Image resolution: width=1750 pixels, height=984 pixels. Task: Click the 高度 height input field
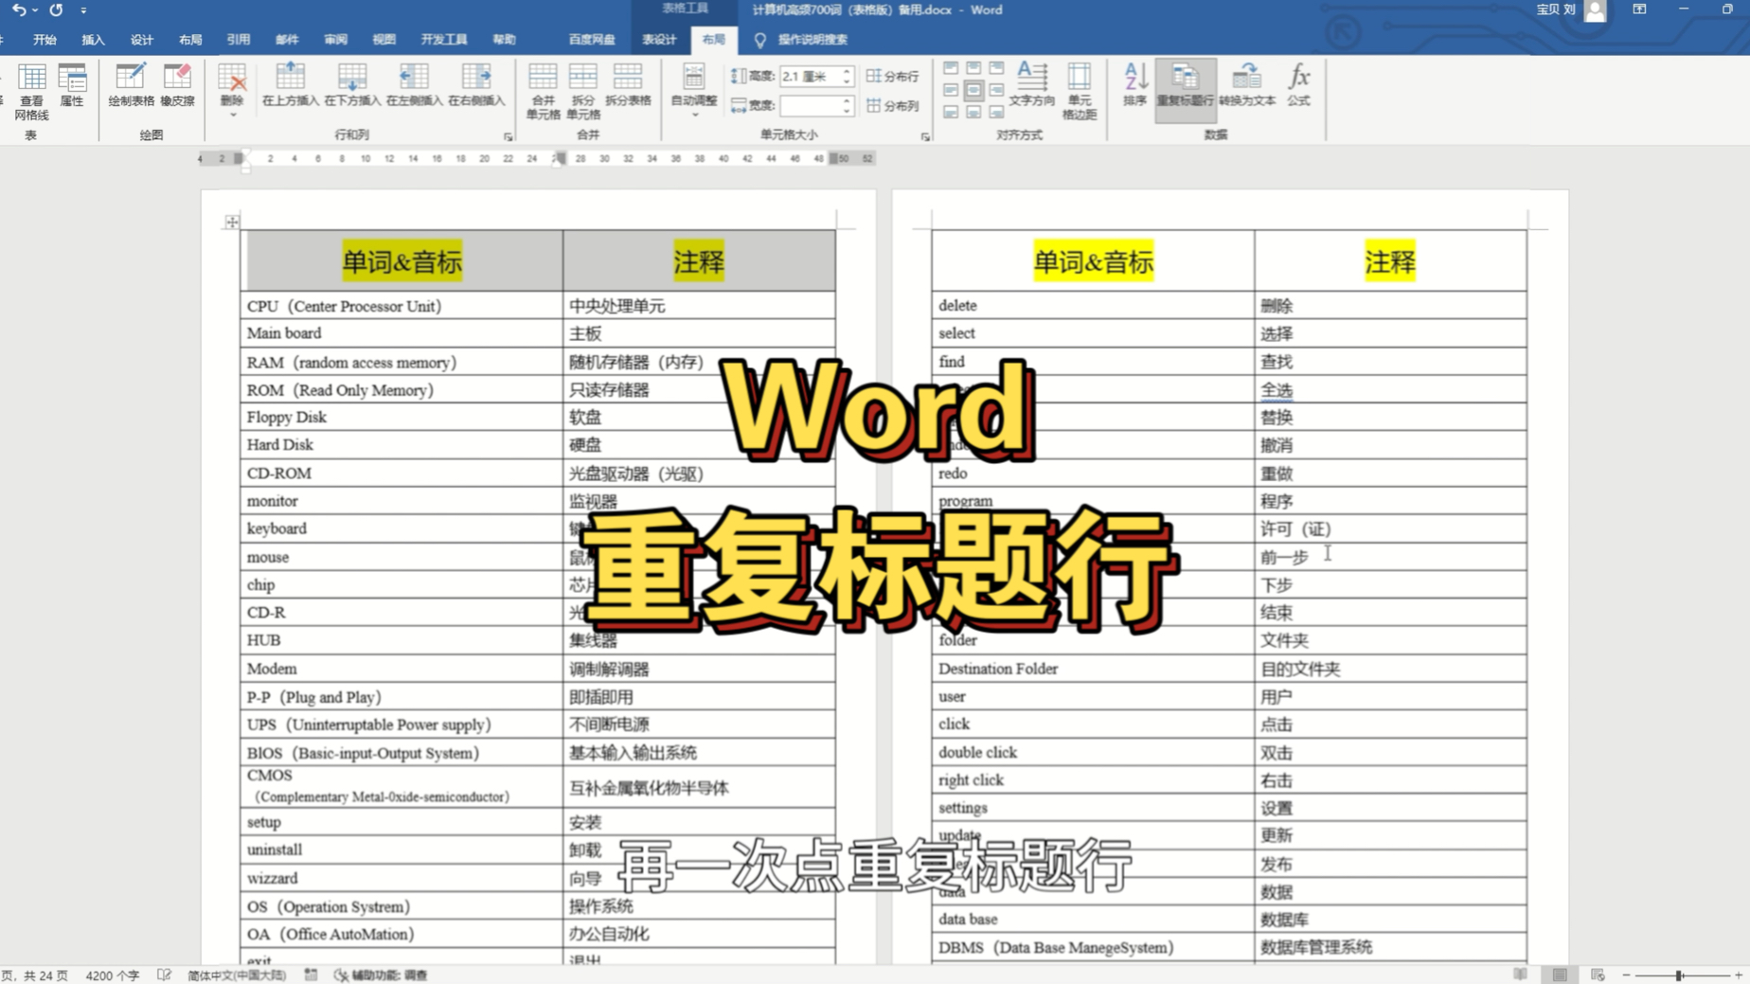(810, 78)
